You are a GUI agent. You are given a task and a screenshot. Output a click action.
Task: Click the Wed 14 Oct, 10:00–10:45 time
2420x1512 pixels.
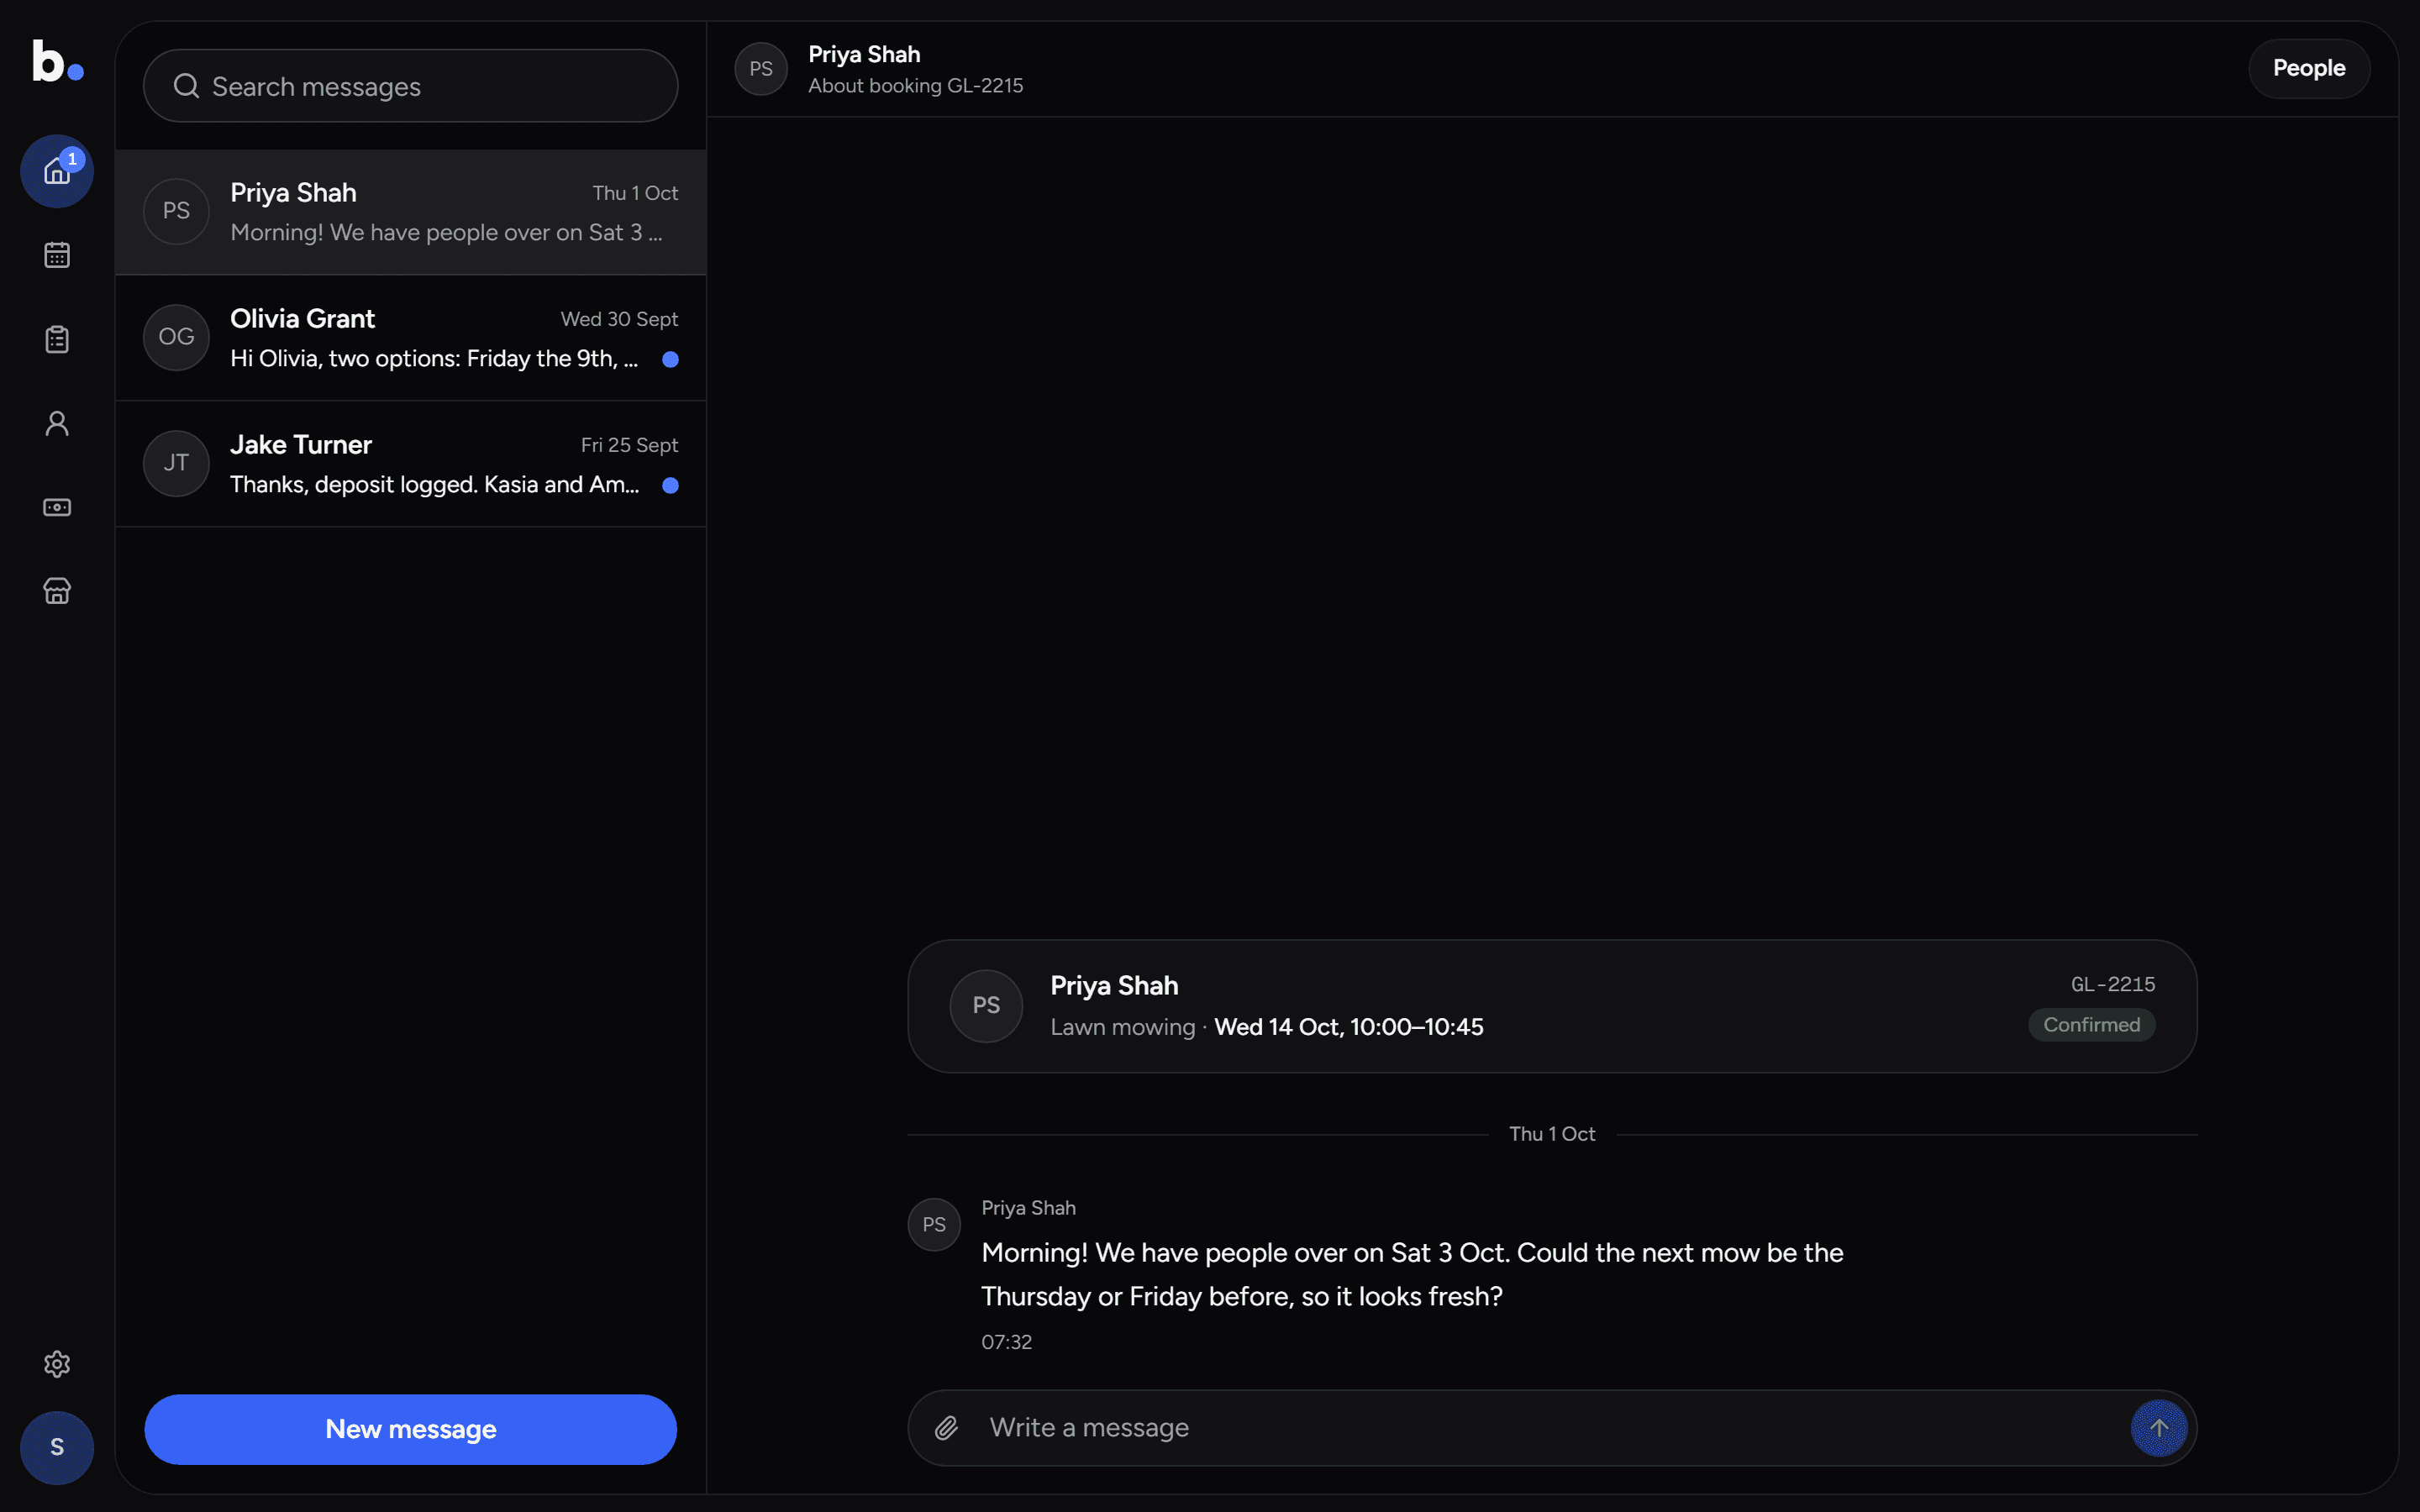tap(1348, 1027)
